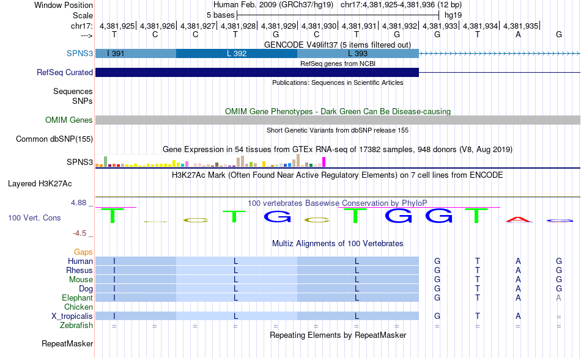Click the Repeating Elements by RepeatMasker title

point(338,335)
